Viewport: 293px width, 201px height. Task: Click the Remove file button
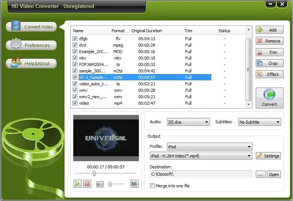pos(269,41)
